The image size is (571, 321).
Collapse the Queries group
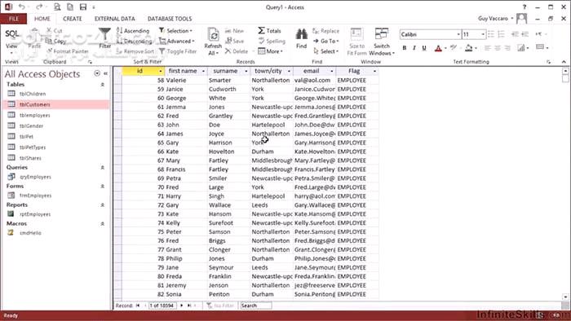pos(102,168)
